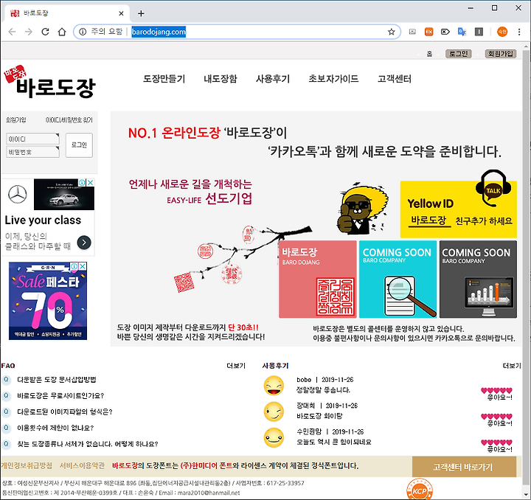Open FAQ 이용횟수에 제한이 없나요?
Image resolution: width=531 pixels, height=500 pixels.
pos(55,428)
